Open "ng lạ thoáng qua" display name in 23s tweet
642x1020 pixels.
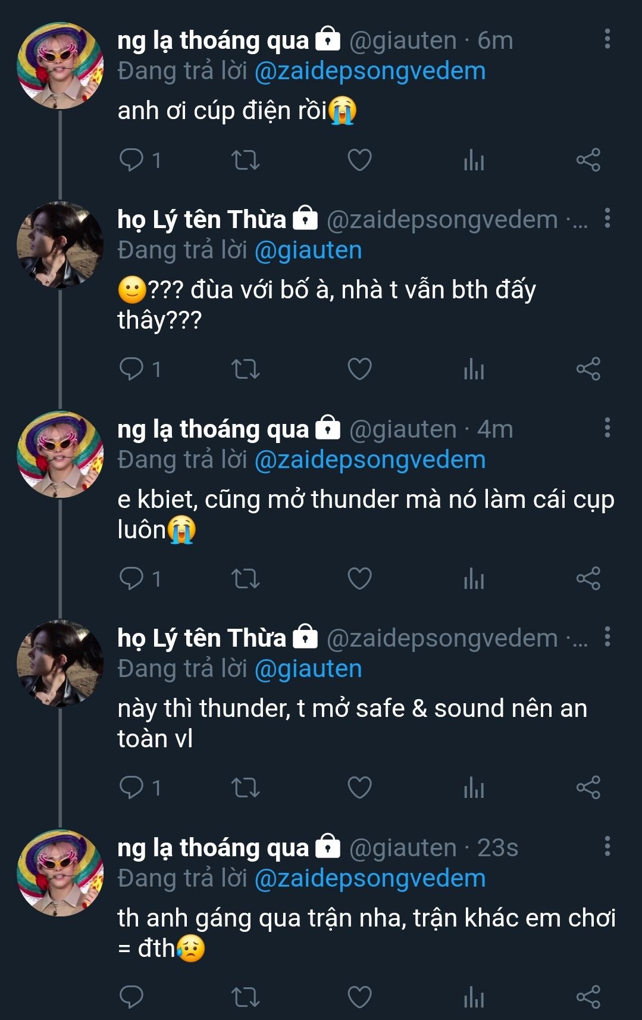(213, 848)
